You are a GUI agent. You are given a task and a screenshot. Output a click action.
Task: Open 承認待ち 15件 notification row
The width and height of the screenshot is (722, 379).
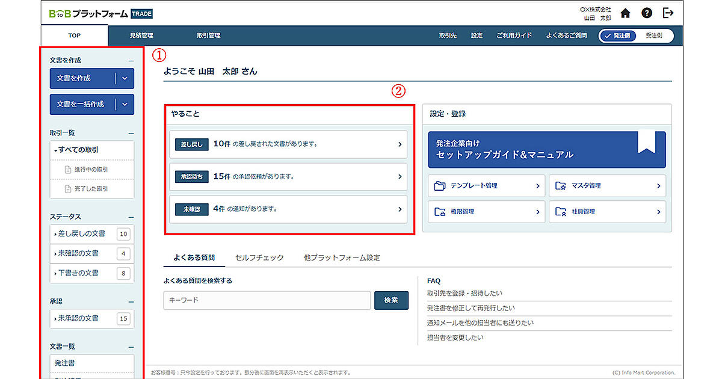coord(288,177)
